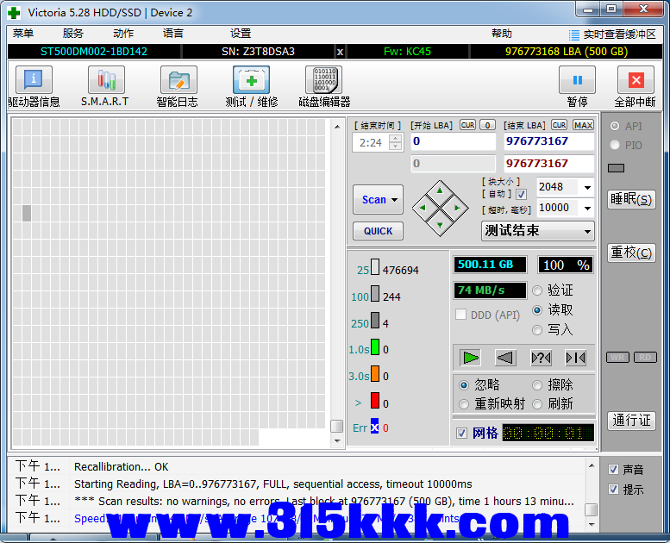
Task: Toggle the 网格 grid checkbox
Action: coord(462,433)
